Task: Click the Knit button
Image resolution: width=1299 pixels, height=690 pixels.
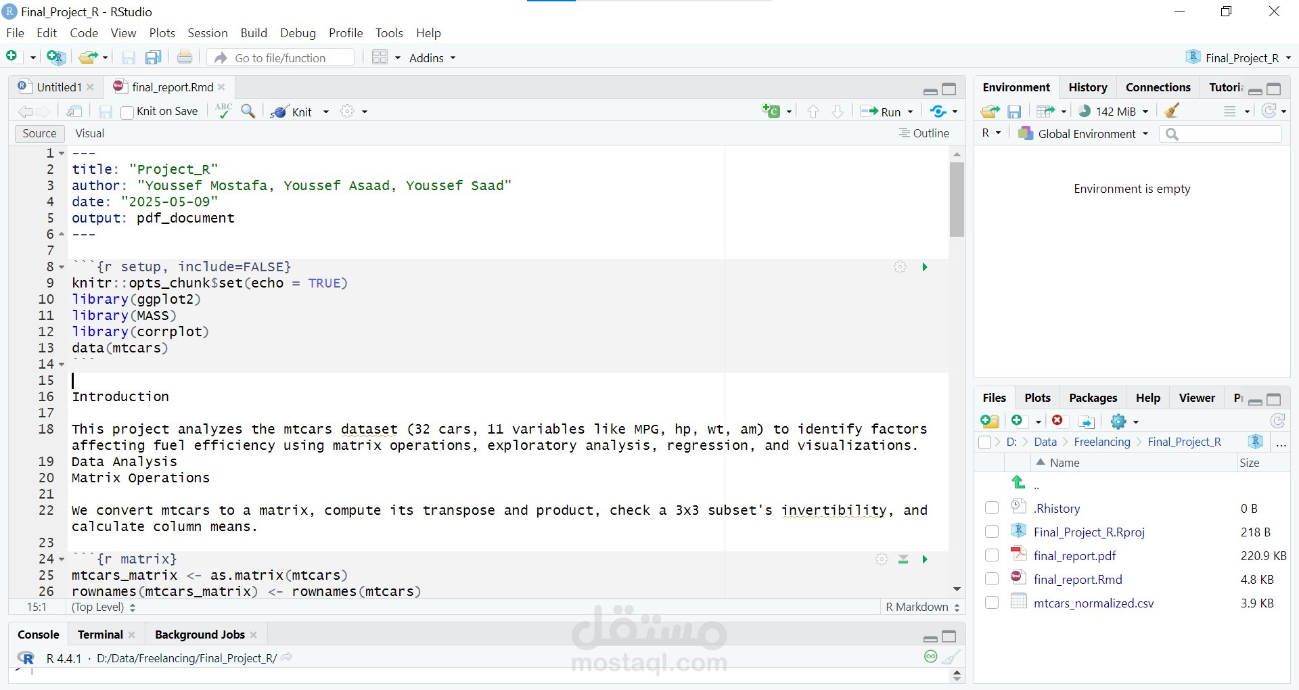Action: [x=292, y=112]
